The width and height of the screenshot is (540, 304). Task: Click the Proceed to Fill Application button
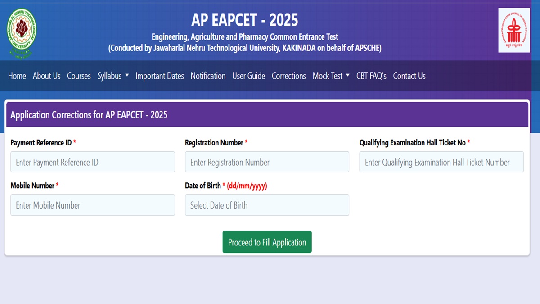coord(267,242)
